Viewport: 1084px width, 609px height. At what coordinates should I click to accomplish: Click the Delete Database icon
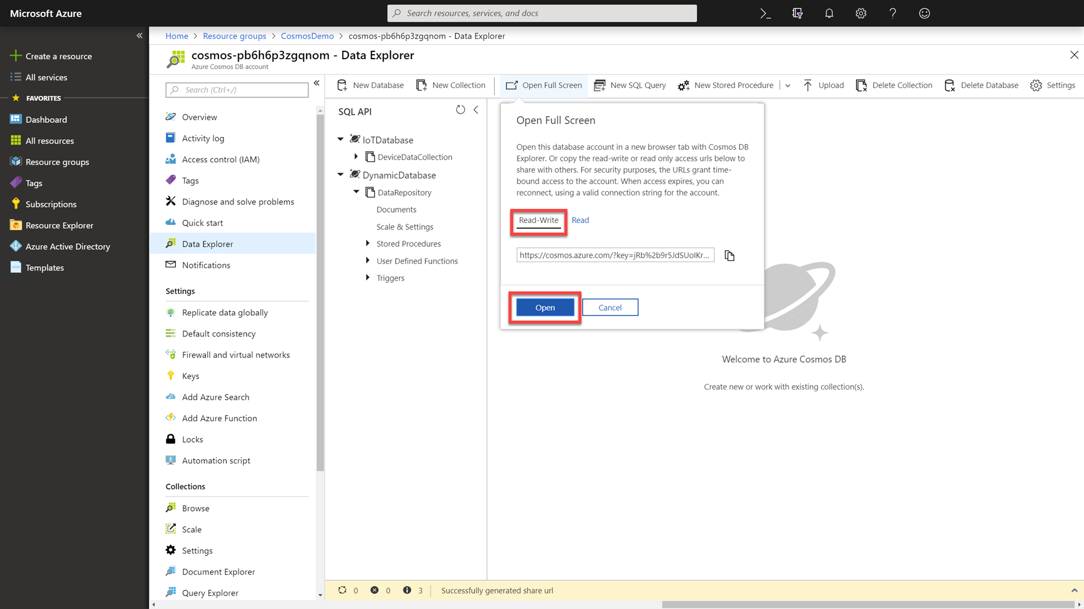[x=950, y=85]
